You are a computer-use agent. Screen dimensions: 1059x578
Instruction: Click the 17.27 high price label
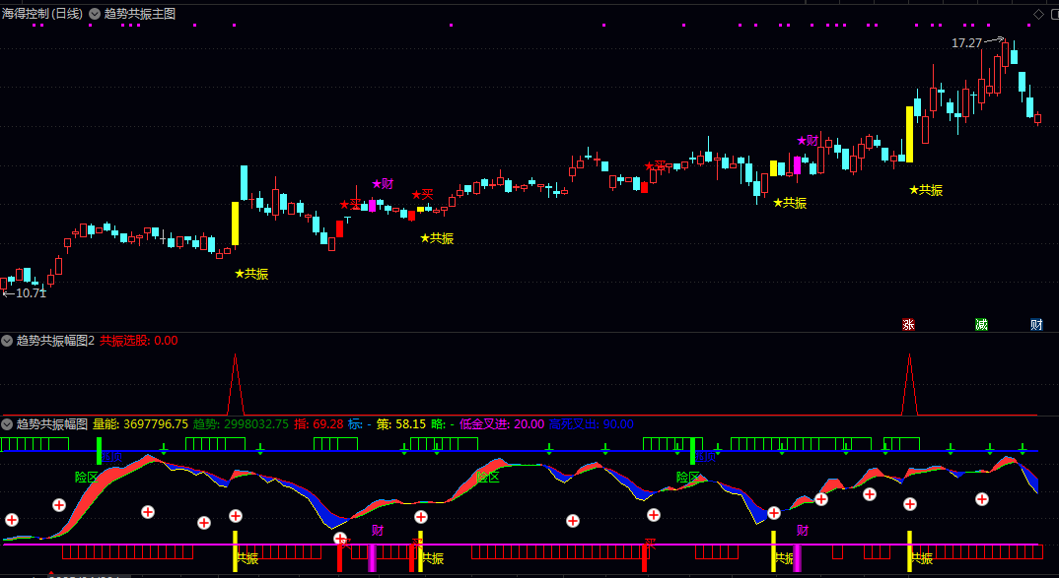tap(966, 43)
